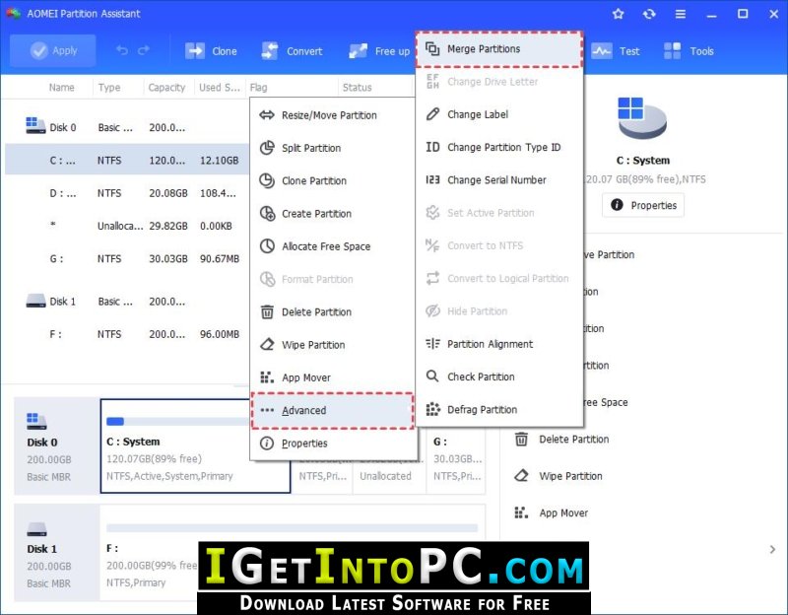Screen dimensions: 788x615
Task: Click the undo arrow icon
Action: (x=122, y=51)
